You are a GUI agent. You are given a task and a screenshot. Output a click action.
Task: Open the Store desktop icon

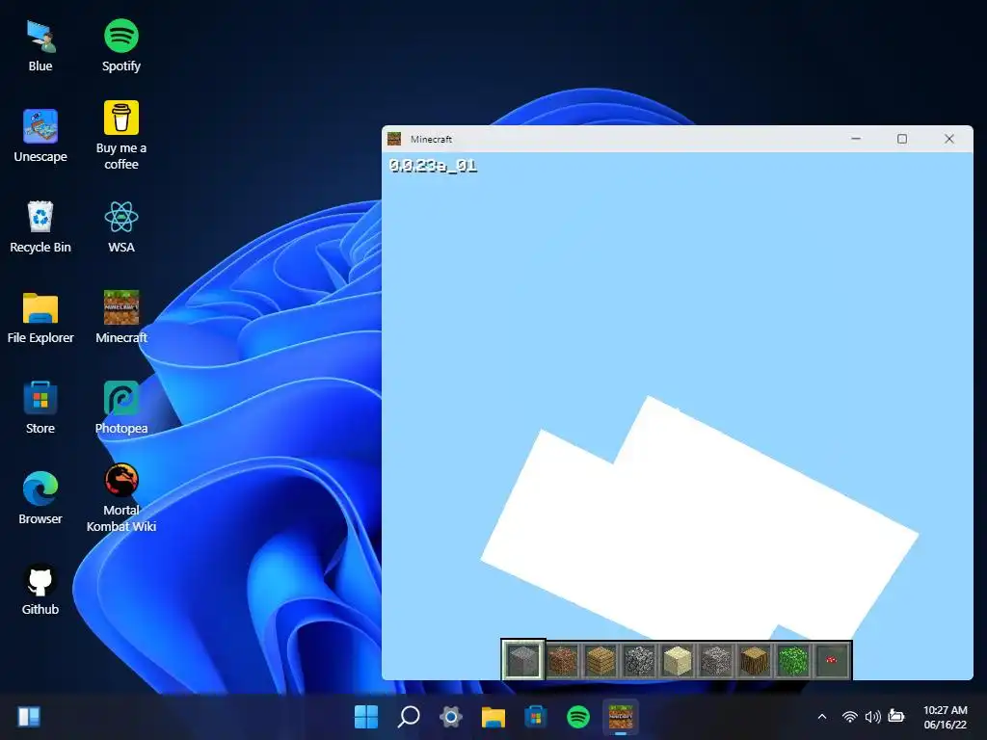pyautogui.click(x=40, y=408)
